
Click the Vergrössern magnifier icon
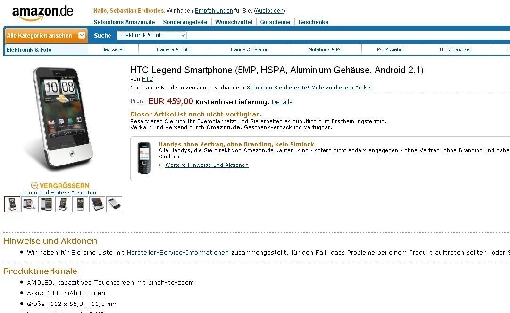pyautogui.click(x=34, y=186)
